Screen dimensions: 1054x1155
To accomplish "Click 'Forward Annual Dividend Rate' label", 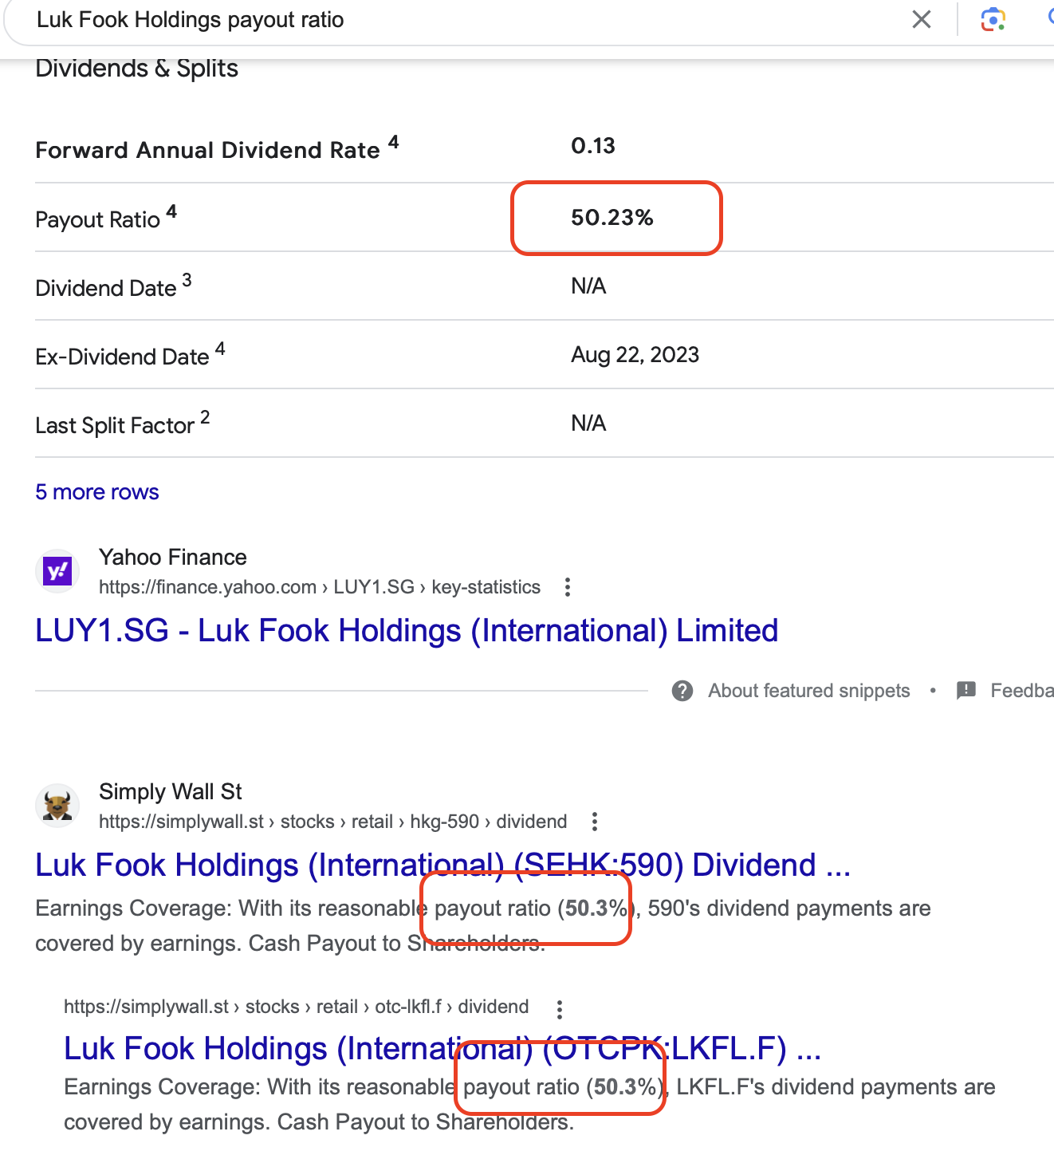I will pyautogui.click(x=217, y=149).
